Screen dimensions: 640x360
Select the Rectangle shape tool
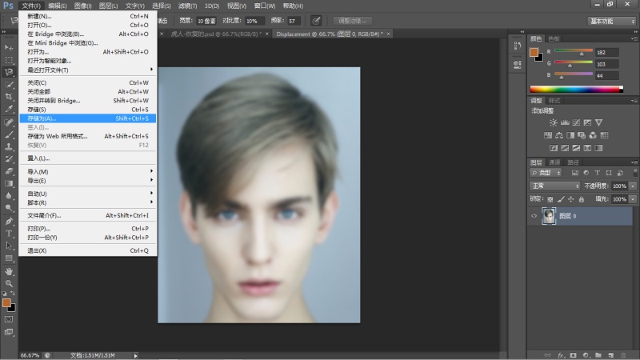point(9,258)
